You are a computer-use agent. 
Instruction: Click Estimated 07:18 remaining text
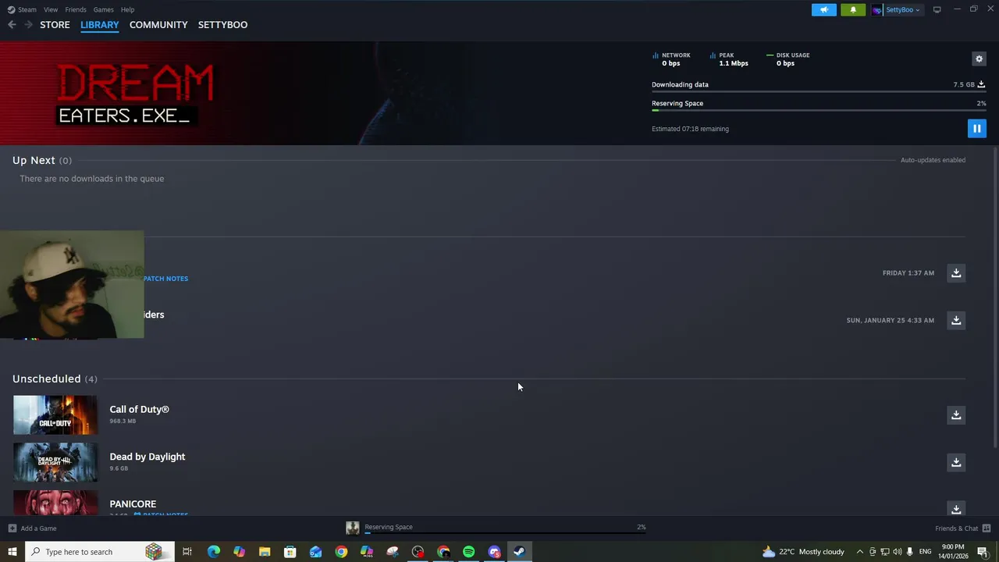[x=690, y=129]
